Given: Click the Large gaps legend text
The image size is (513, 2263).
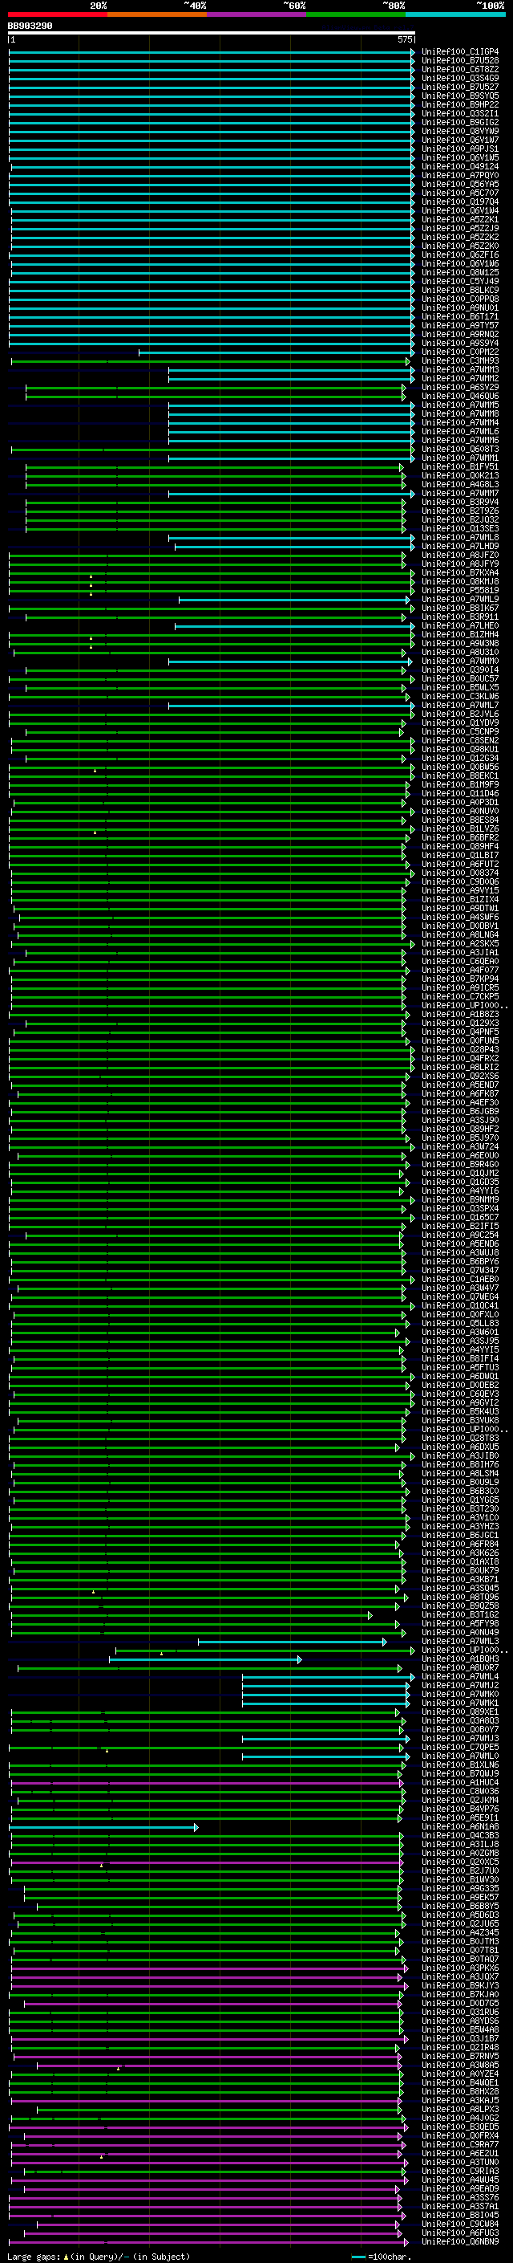Looking at the screenshot, I should [99, 2256].
